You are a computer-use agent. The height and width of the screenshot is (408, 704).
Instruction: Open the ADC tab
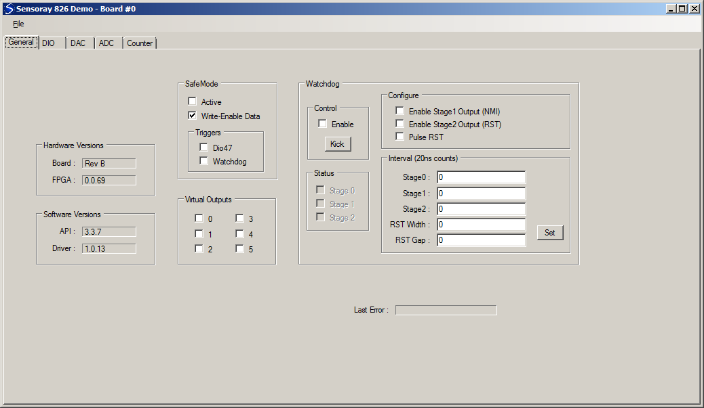(x=106, y=43)
